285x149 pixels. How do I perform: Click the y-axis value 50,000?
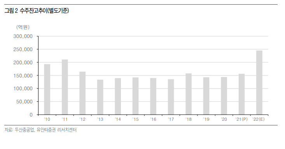point(24,102)
